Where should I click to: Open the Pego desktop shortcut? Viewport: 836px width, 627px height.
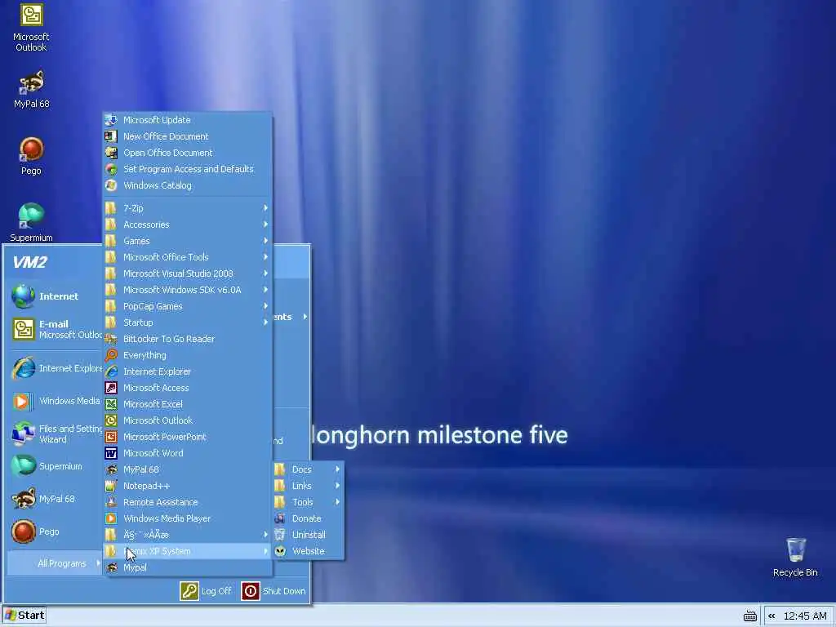pos(31,156)
